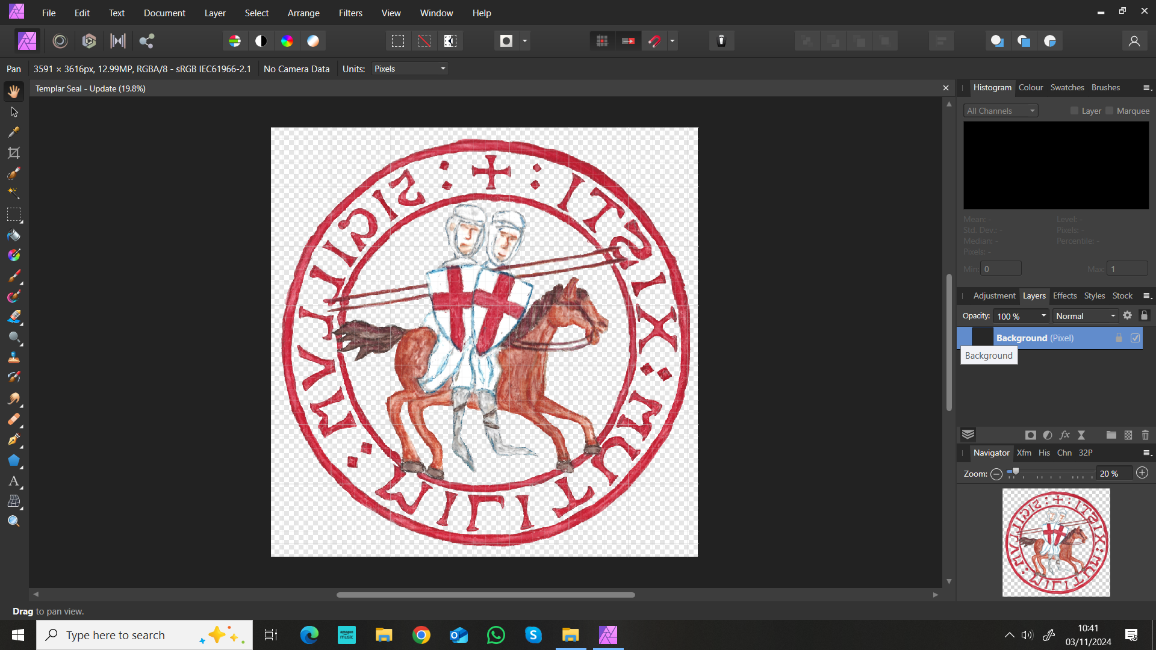
Task: Select the Zoom magnifier tool
Action: (x=14, y=521)
